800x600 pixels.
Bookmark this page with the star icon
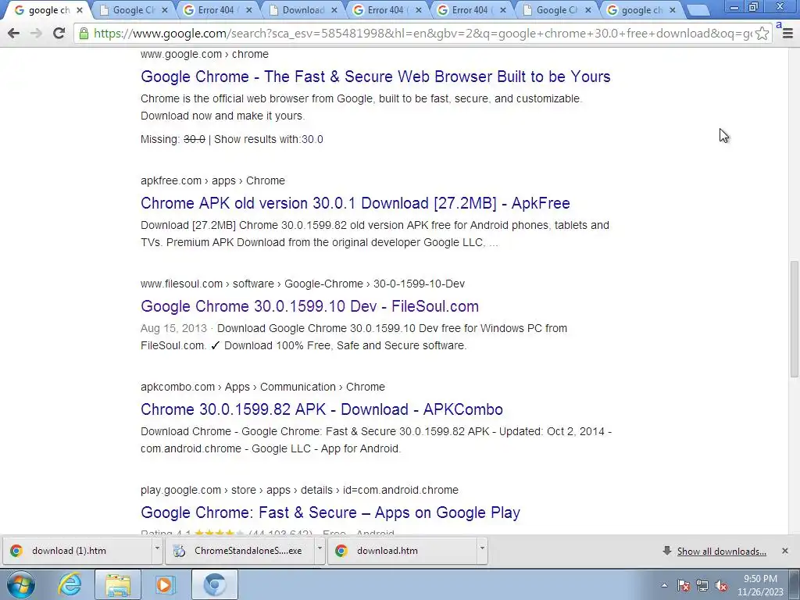762,34
